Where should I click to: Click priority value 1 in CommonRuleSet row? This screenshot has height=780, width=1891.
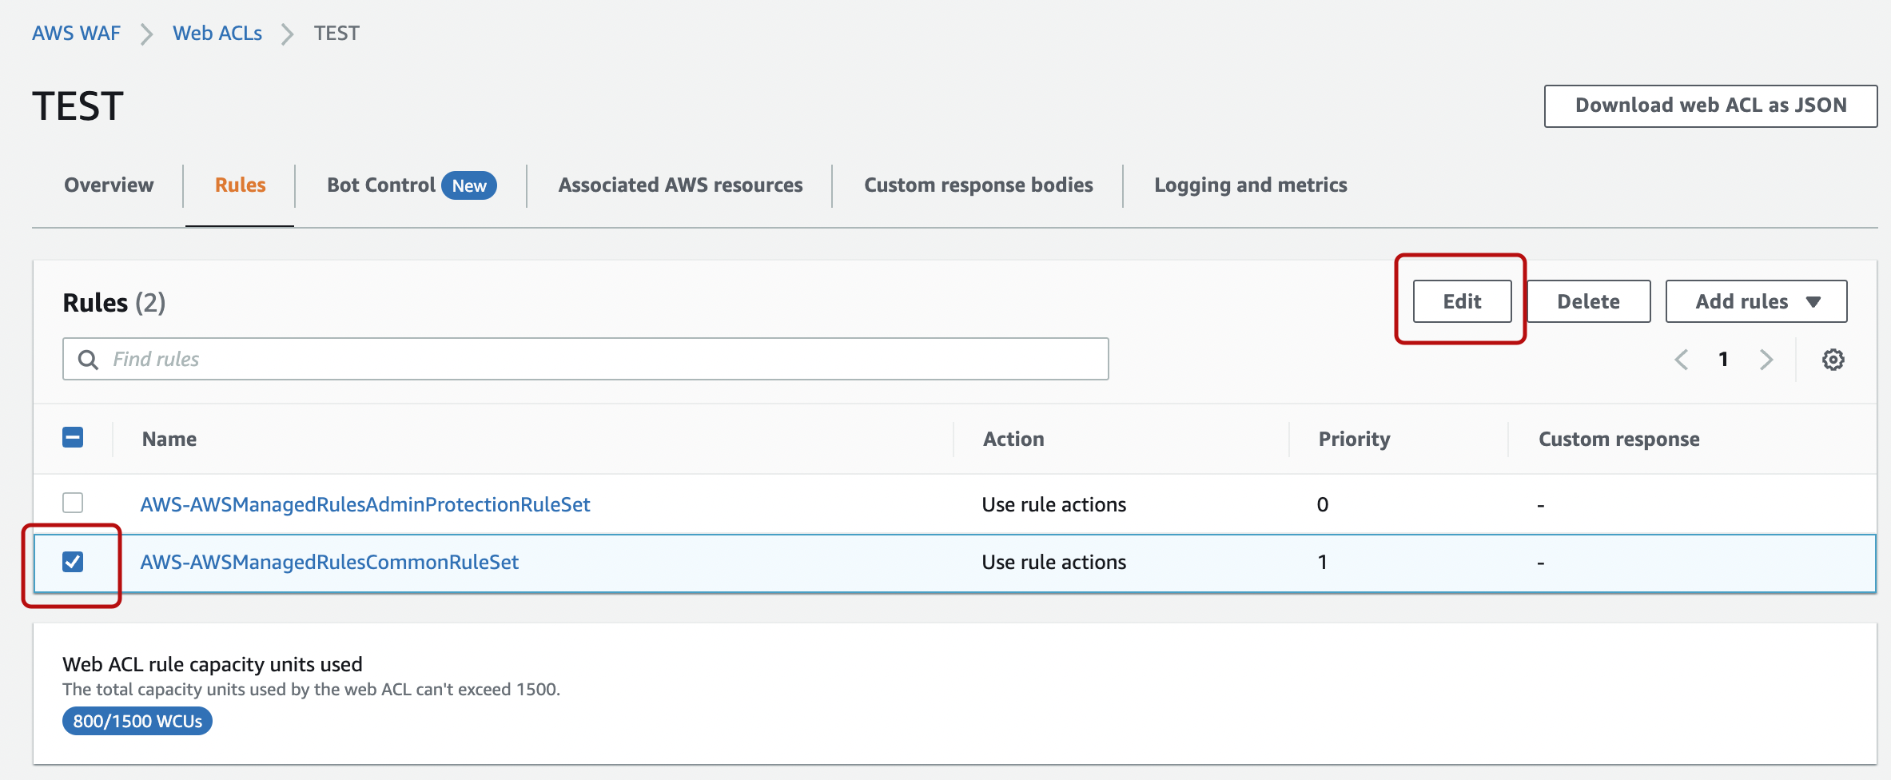[1323, 562]
